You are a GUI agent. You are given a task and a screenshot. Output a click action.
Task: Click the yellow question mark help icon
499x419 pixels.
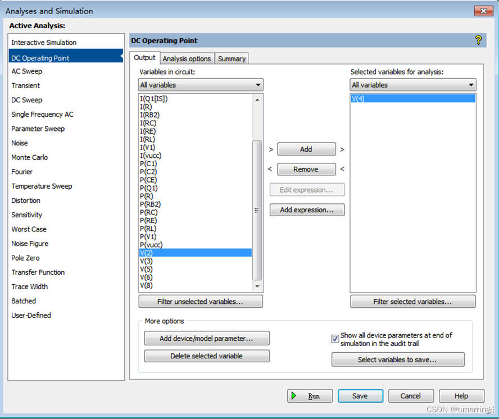click(x=478, y=40)
